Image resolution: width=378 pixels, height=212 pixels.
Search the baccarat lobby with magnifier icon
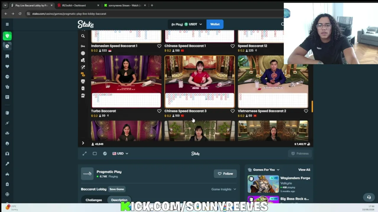point(83,36)
